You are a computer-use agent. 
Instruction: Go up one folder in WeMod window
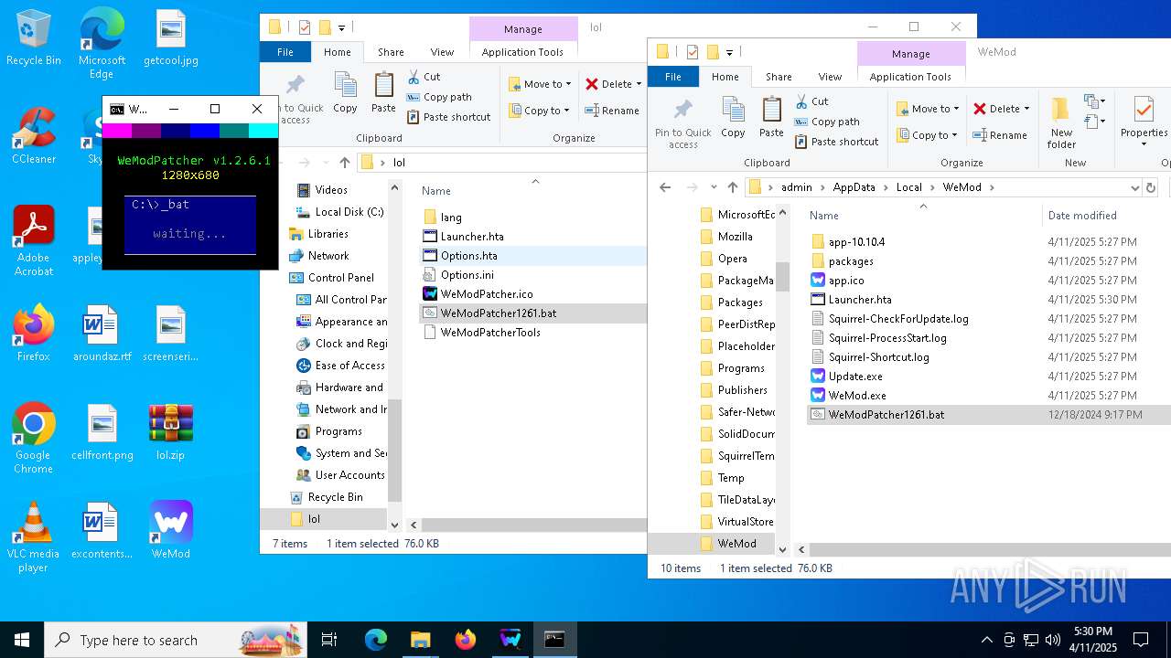733,187
